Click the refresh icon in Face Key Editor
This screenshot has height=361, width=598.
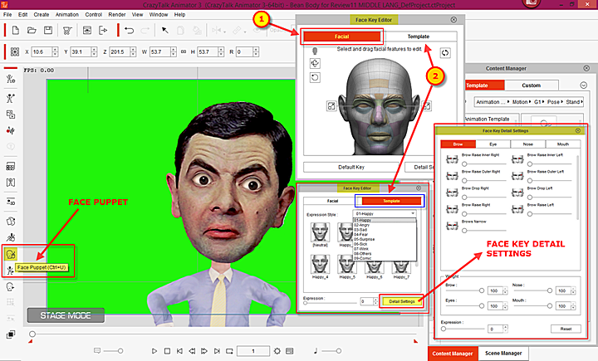click(445, 53)
